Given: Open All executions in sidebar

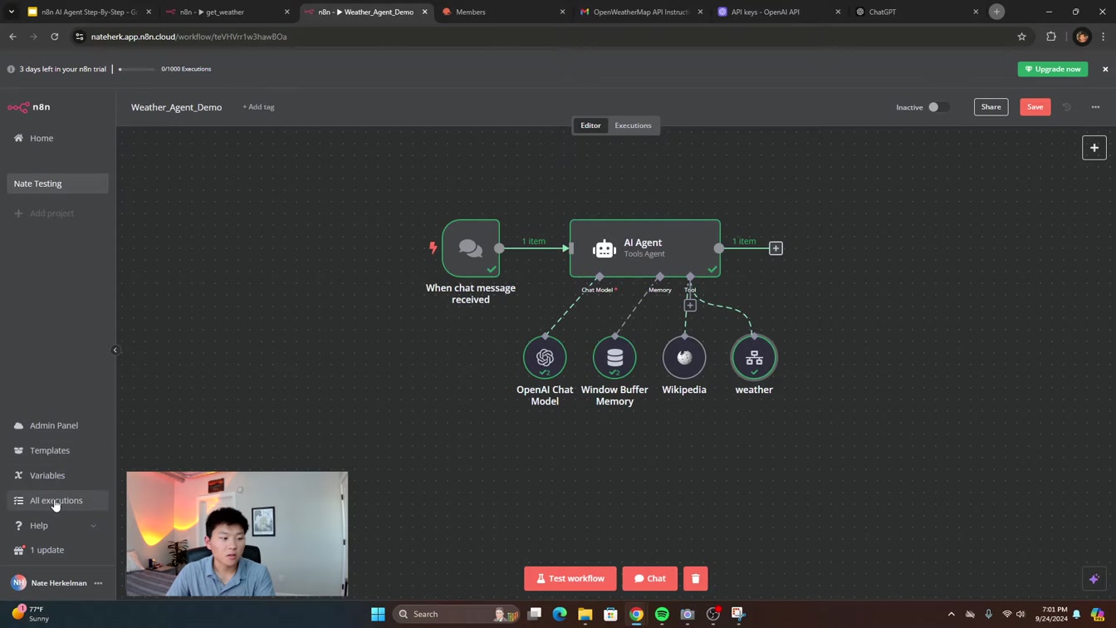Looking at the screenshot, I should coord(57,501).
